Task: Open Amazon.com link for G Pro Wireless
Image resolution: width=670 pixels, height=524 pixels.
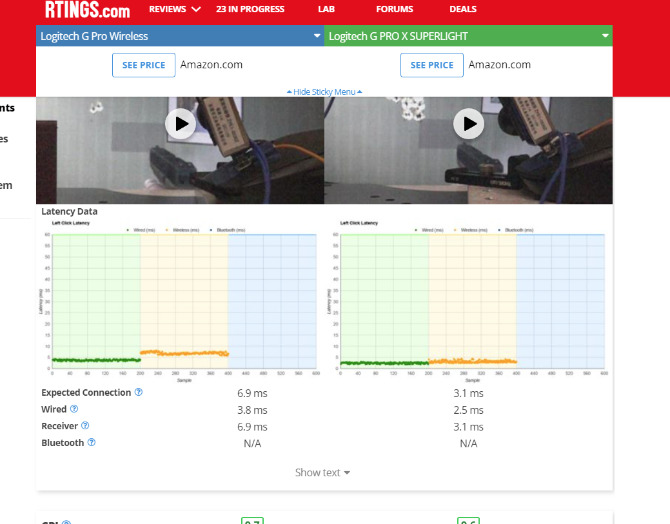Action: point(211,65)
